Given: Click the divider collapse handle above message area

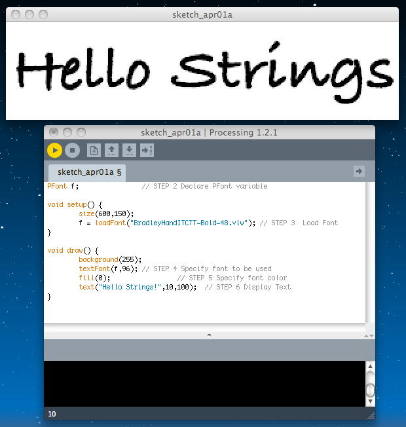Looking at the screenshot, I should click(x=209, y=335).
